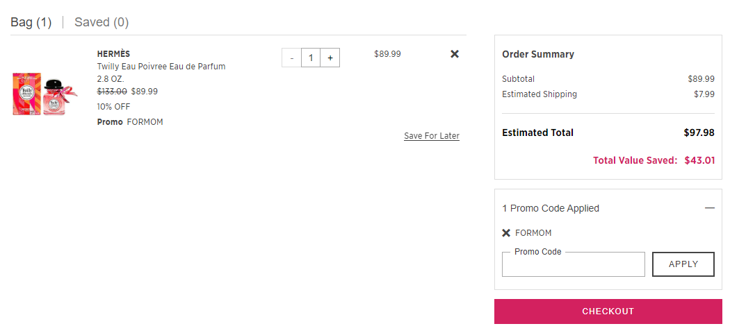Click the crossed-out $133.00 original price
The width and height of the screenshot is (730, 333).
point(112,92)
